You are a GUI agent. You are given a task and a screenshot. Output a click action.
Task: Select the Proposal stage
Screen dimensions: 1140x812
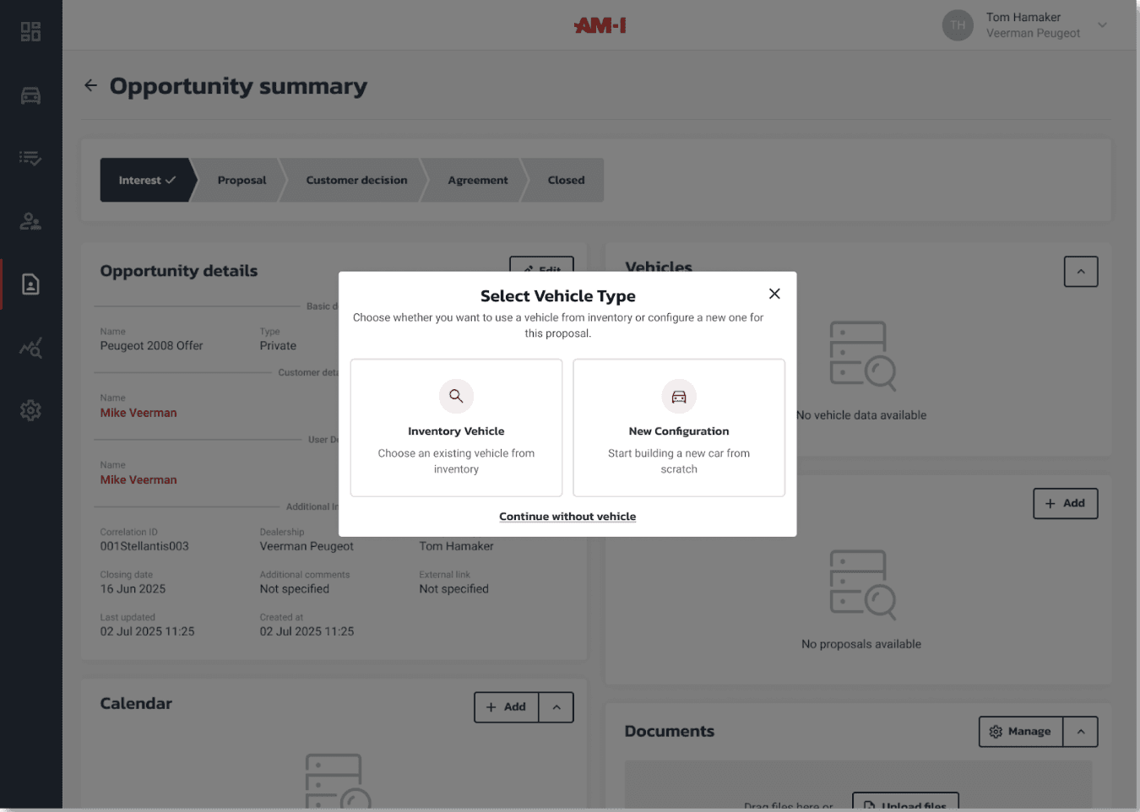242,180
